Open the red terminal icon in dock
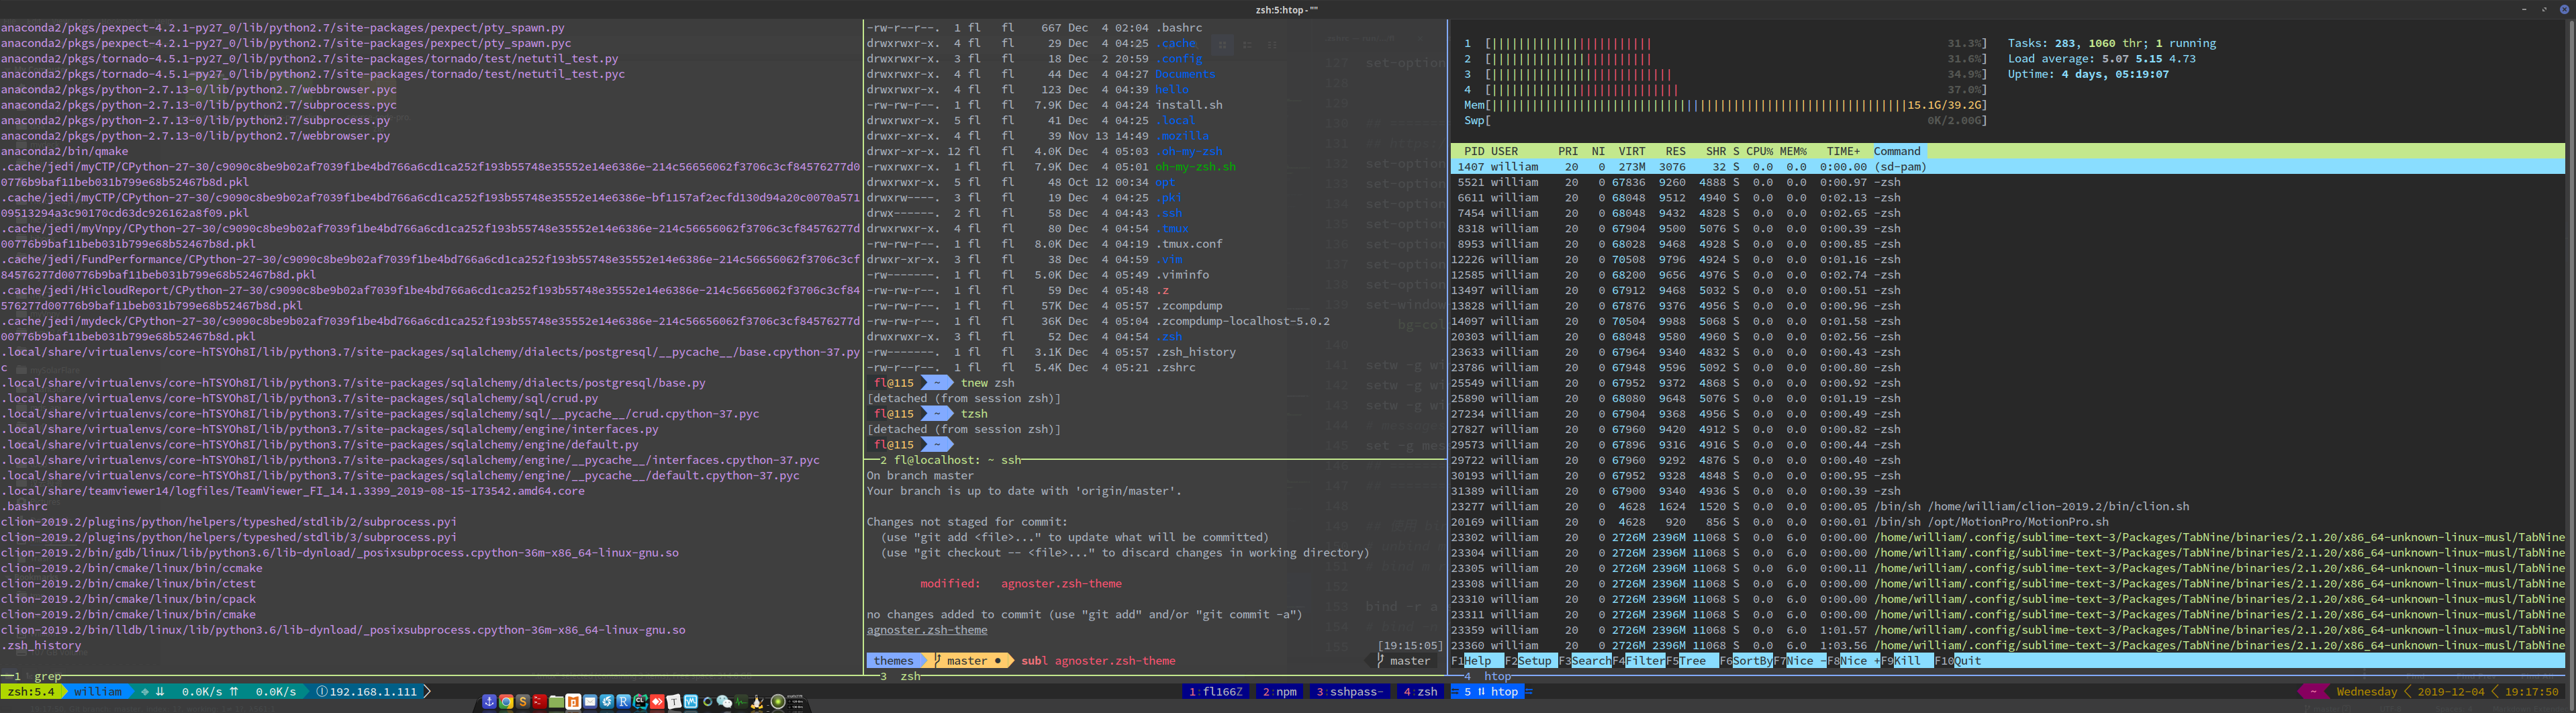Viewport: 2576px width, 713px height. tap(540, 702)
